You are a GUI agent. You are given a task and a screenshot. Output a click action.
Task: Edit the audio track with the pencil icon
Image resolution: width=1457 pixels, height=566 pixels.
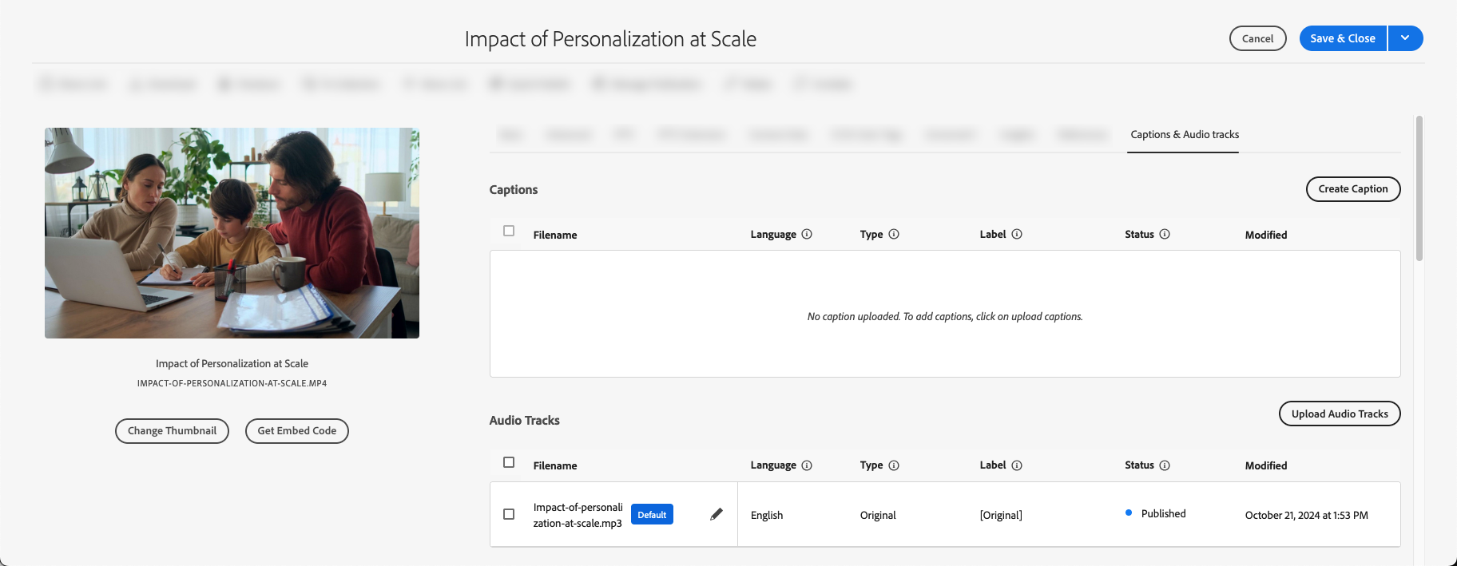click(x=717, y=514)
